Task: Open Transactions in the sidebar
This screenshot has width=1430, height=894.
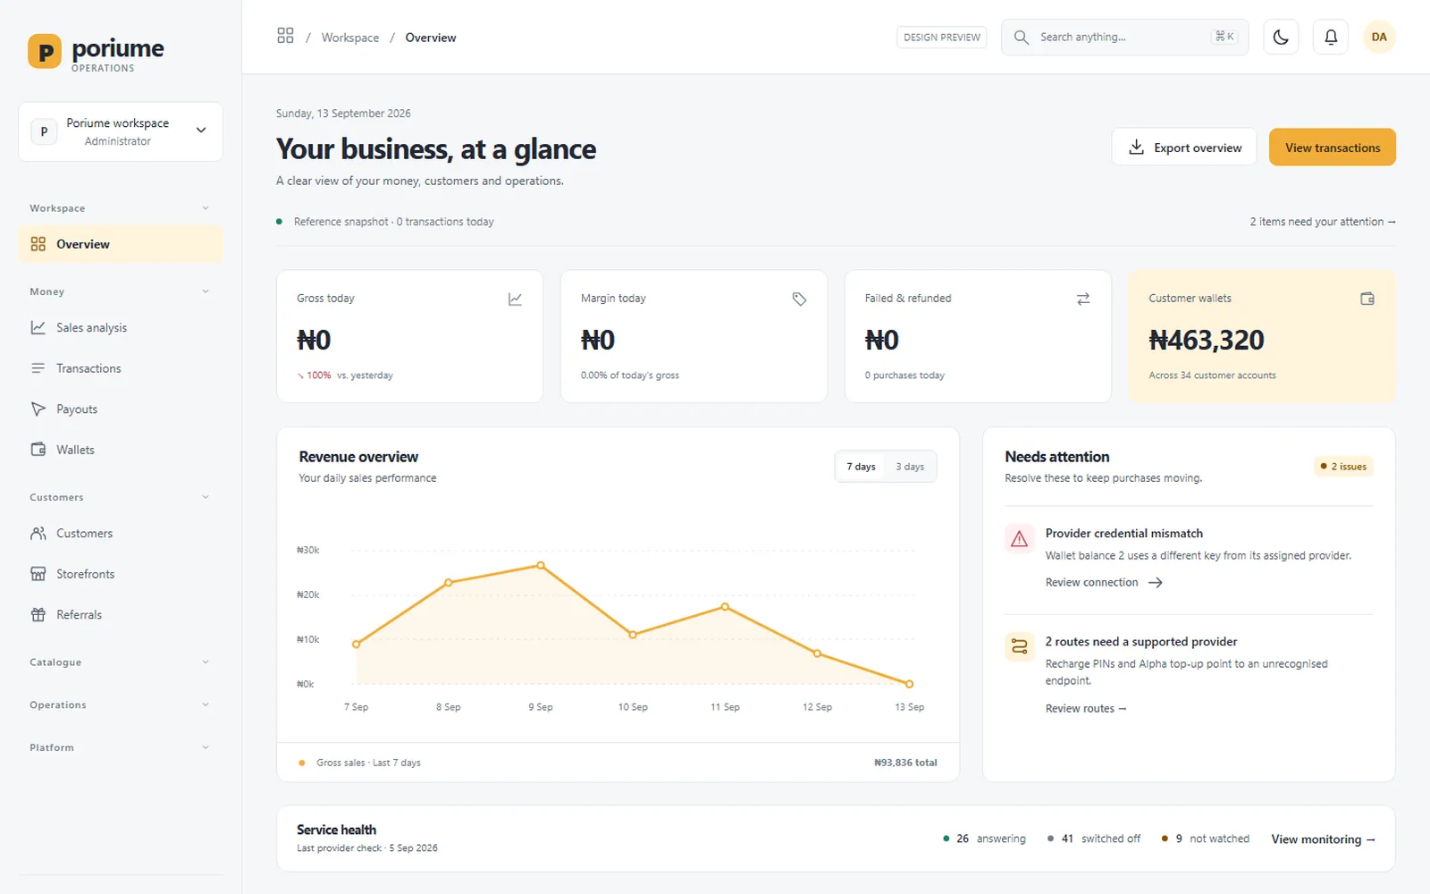Action: click(x=121, y=368)
